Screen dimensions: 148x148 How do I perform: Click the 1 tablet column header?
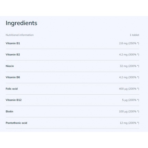(134, 35)
